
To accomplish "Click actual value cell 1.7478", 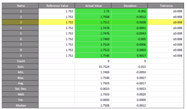I will 93,28.
